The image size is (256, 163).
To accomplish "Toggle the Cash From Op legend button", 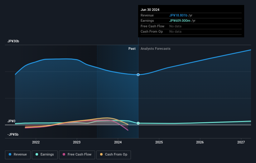I will (x=114, y=155).
